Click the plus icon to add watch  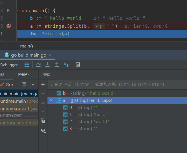point(43,84)
